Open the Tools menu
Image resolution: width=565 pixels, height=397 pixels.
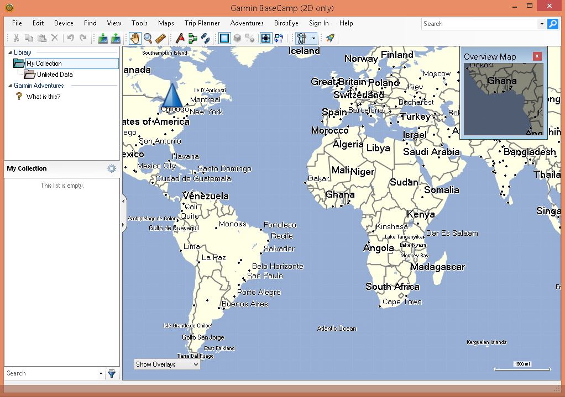click(139, 23)
